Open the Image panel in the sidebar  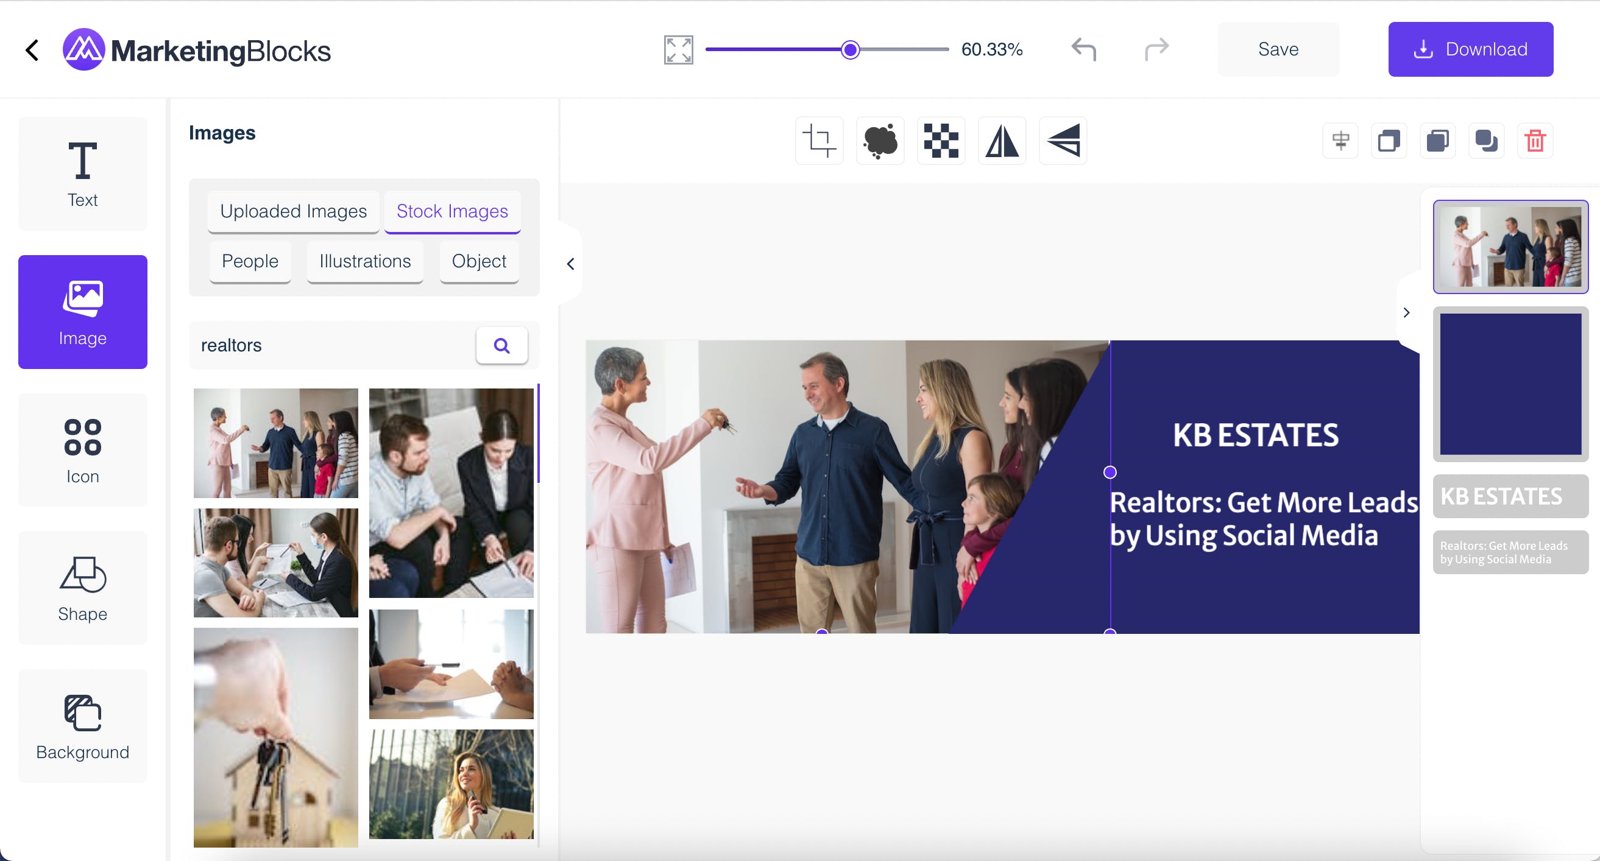pos(83,312)
